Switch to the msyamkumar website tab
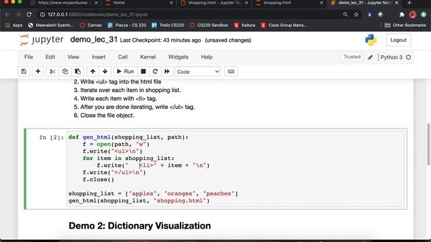 coord(65,3)
